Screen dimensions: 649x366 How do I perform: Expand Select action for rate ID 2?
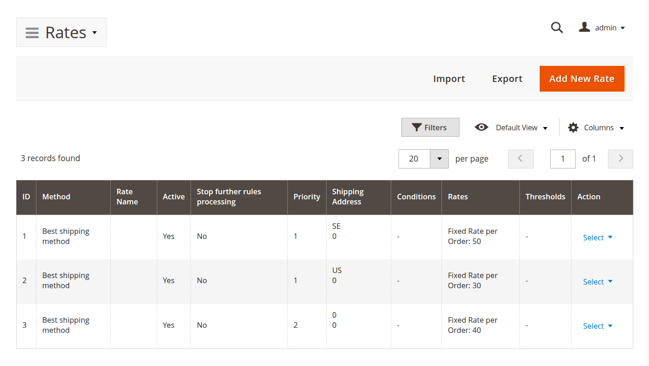point(598,282)
